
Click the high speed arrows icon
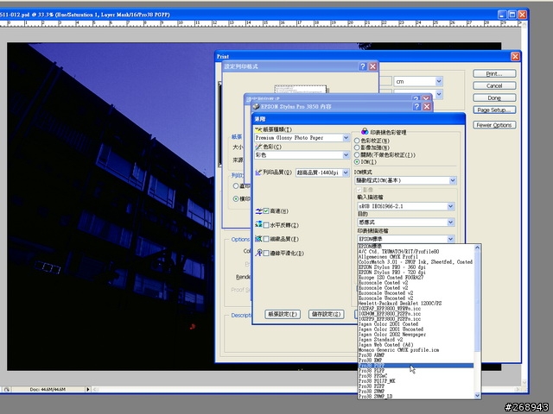click(259, 210)
